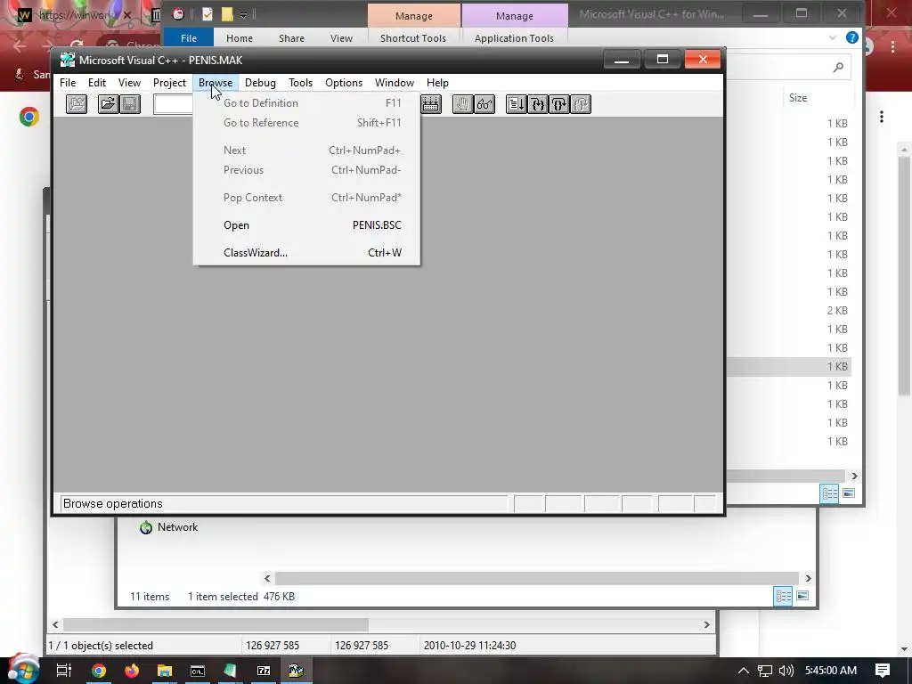Open the Tools menu

pos(300,83)
